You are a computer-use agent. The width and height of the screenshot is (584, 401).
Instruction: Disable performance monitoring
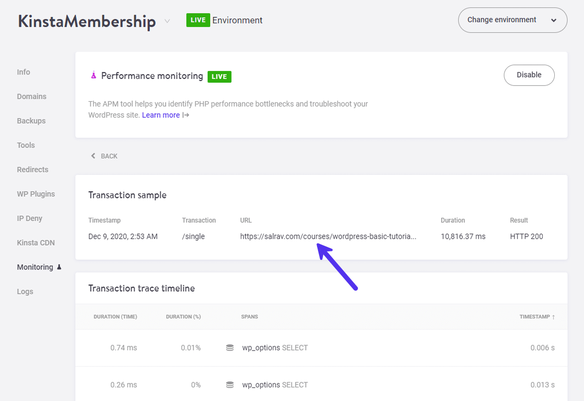[529, 75]
